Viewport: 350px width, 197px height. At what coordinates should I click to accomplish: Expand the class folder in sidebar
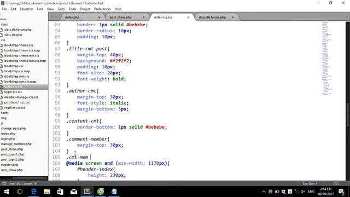coord(4,24)
